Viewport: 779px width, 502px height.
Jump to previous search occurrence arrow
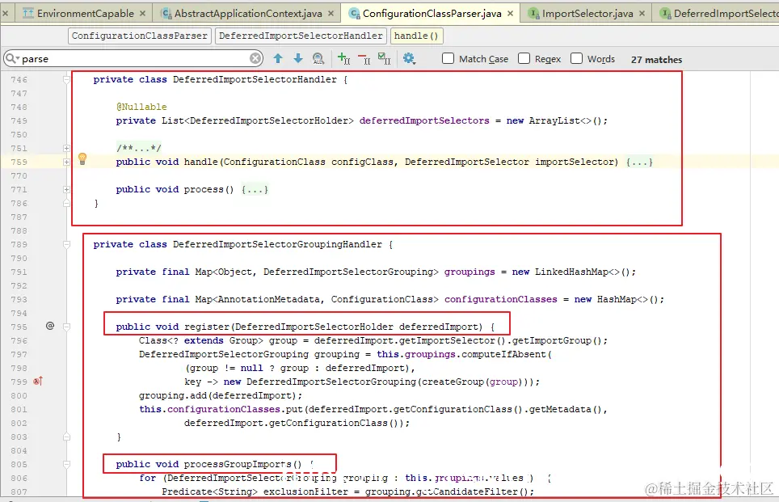coord(278,59)
